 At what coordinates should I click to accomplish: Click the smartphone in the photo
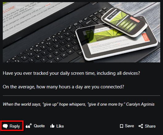point(124,22)
